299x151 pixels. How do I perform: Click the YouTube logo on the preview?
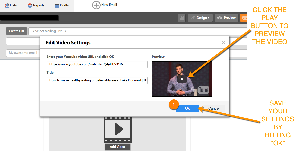(200, 90)
